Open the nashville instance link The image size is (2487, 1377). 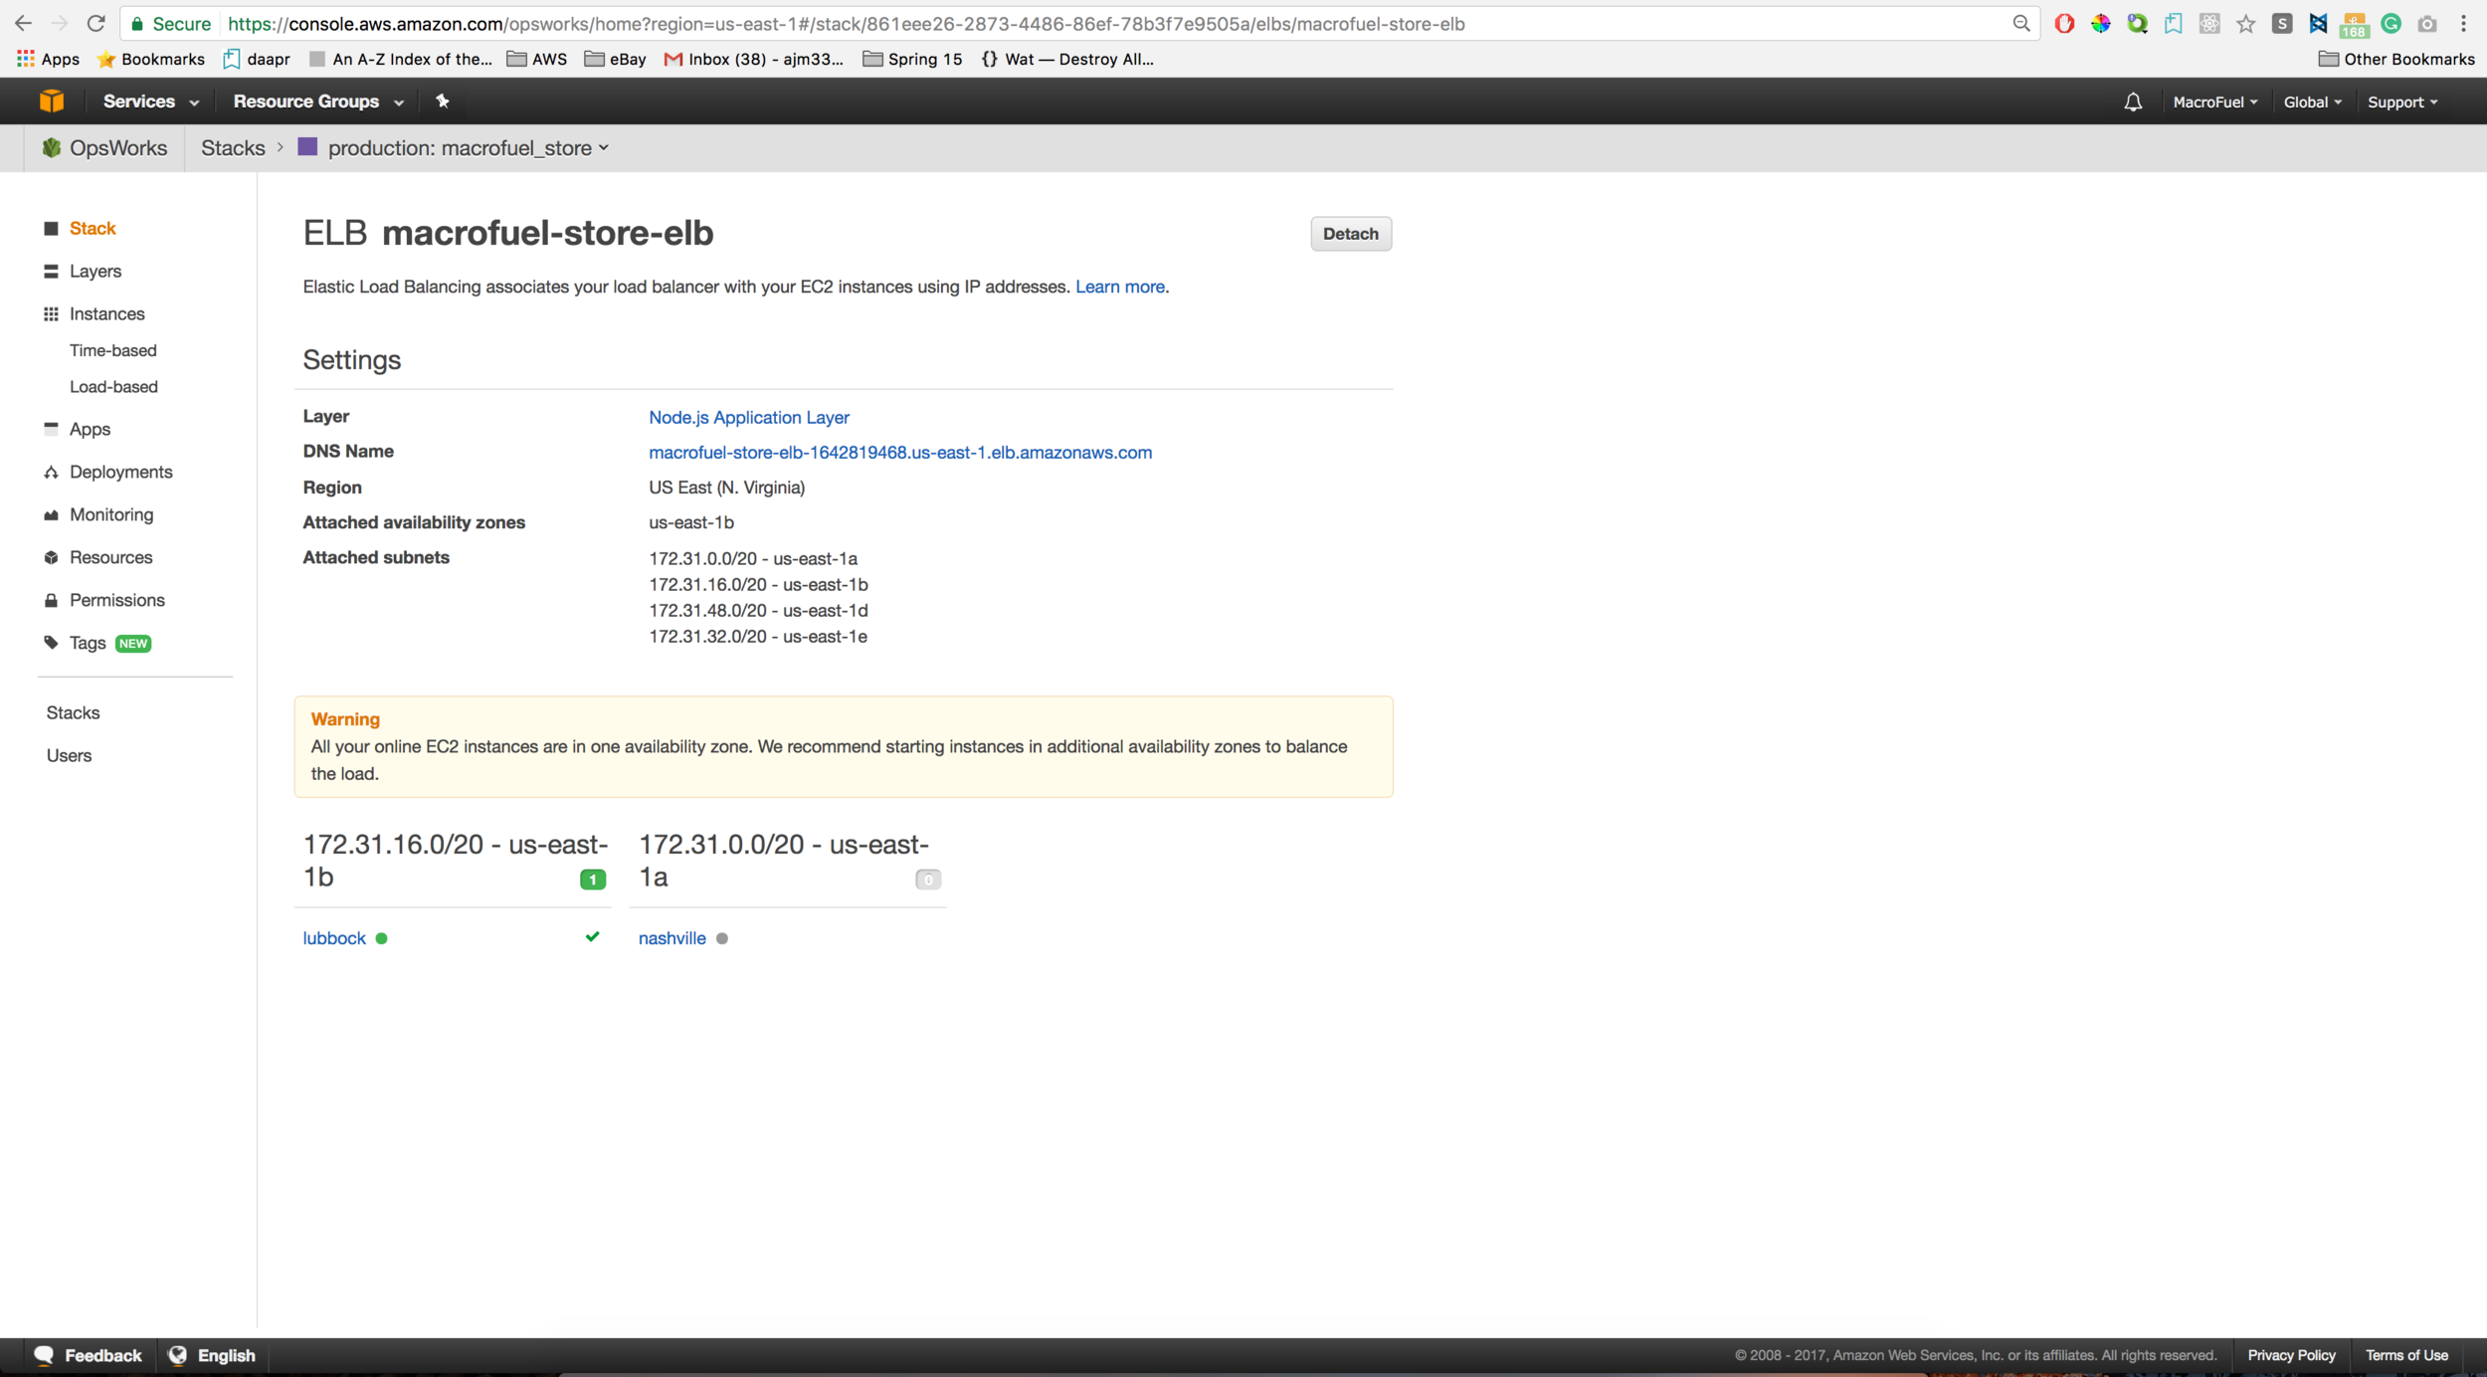[x=671, y=938]
